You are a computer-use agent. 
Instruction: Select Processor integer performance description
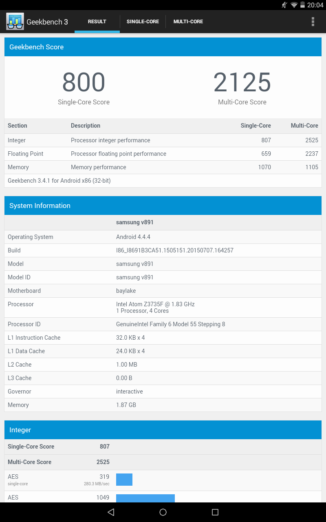110,140
